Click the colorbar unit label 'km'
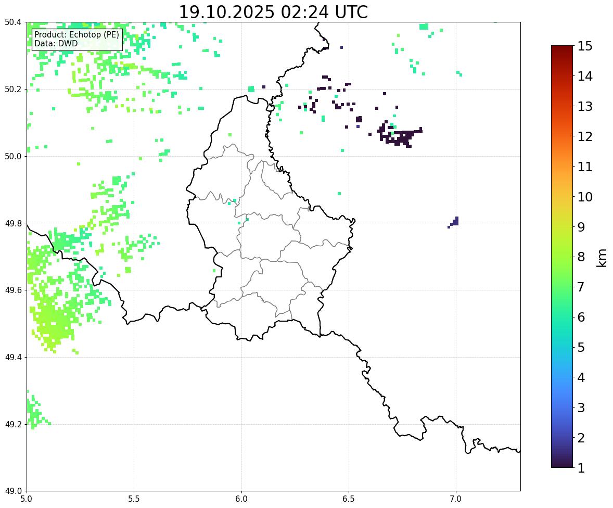Viewport: 613px width, 508px height. (x=602, y=258)
